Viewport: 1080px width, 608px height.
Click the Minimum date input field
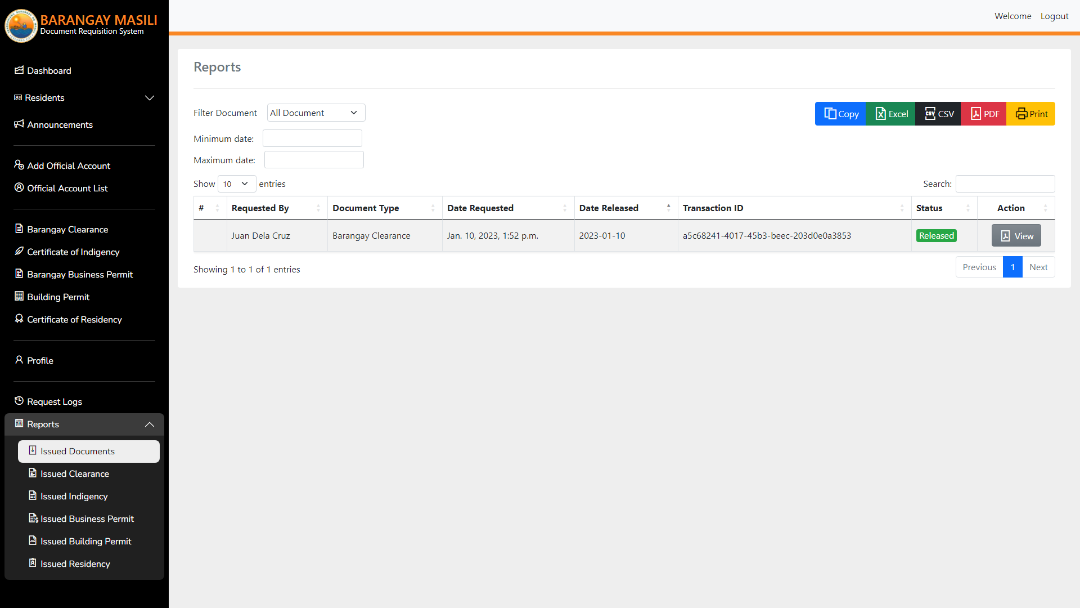point(312,138)
